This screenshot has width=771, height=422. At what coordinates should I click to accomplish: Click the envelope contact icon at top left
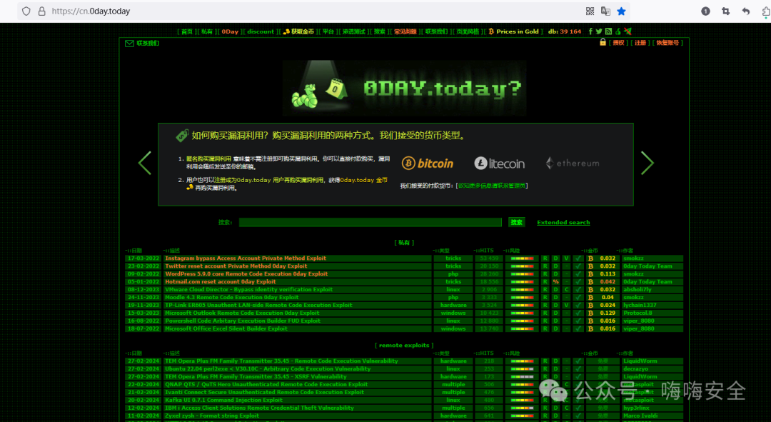click(129, 44)
